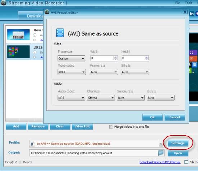198x171 pixels.
Task: Click the Open output button
Action: 178,153
